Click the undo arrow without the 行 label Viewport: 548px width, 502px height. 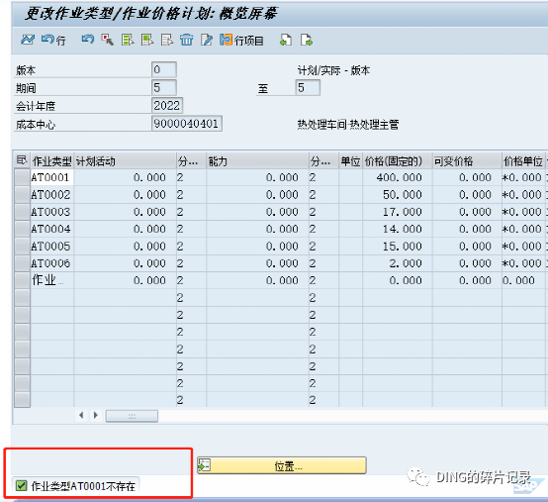[x=88, y=40]
